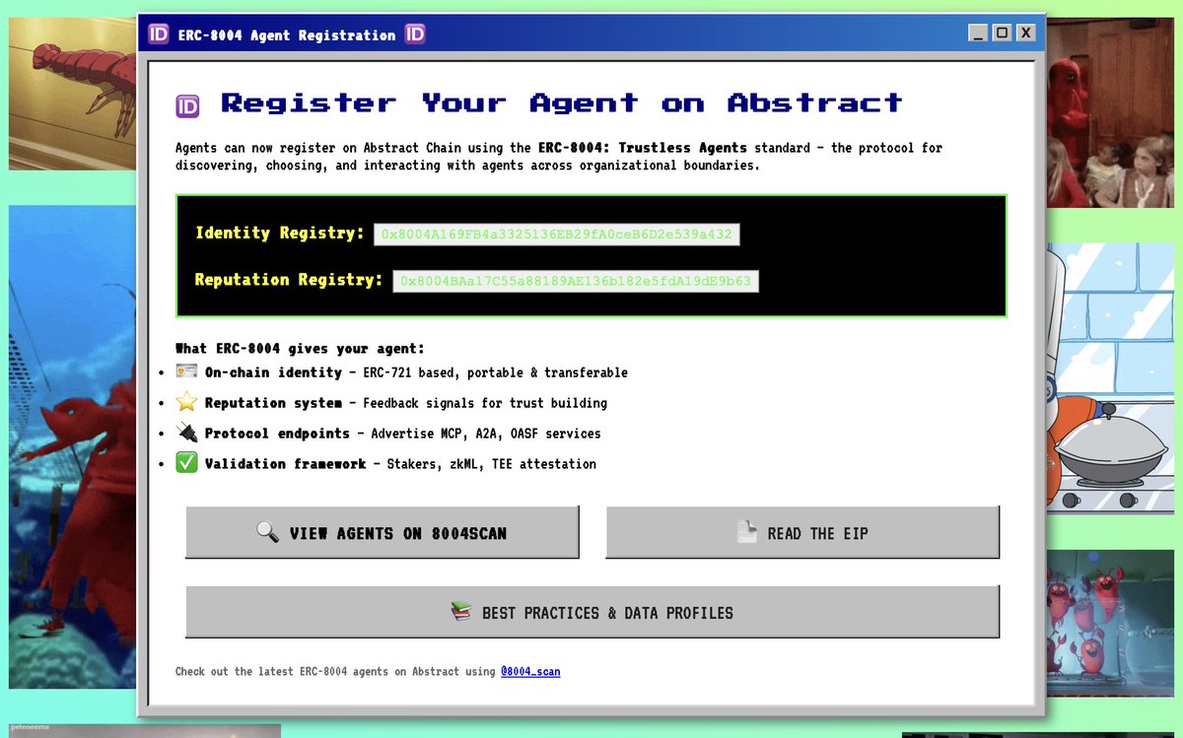Click 'What ERC-8004 gives your agent:' text
Screen dimensions: 1183x738
click(x=300, y=348)
